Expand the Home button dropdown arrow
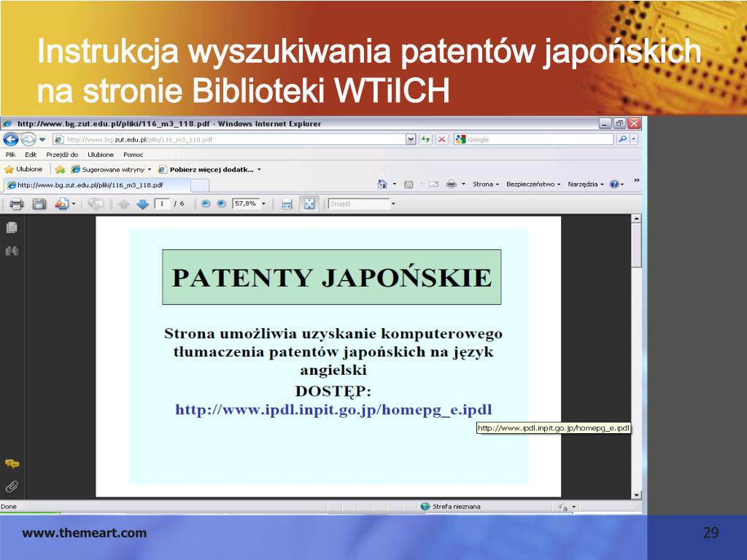Screen dimensions: 747x560 tap(395, 184)
